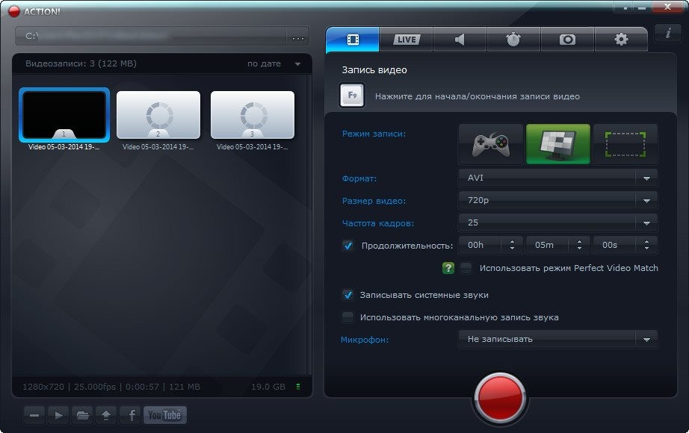Expand the Частота кадров 25 dropdown
The height and width of the screenshot is (433, 689).
[557, 222]
